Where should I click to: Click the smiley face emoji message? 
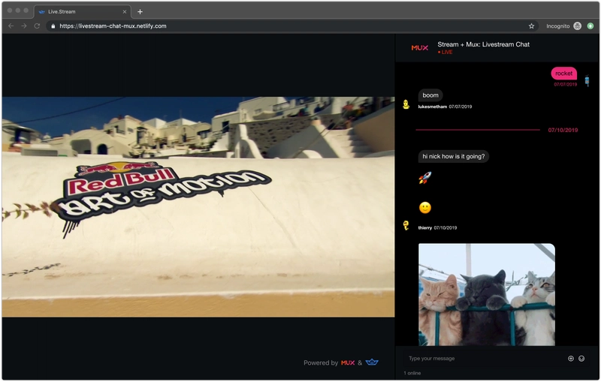click(425, 208)
